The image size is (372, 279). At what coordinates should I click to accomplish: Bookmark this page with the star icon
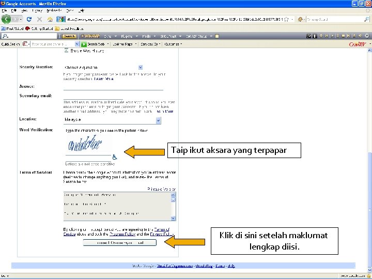point(286,19)
